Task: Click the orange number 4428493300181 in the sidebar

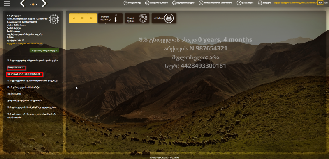Action: click(x=25, y=43)
